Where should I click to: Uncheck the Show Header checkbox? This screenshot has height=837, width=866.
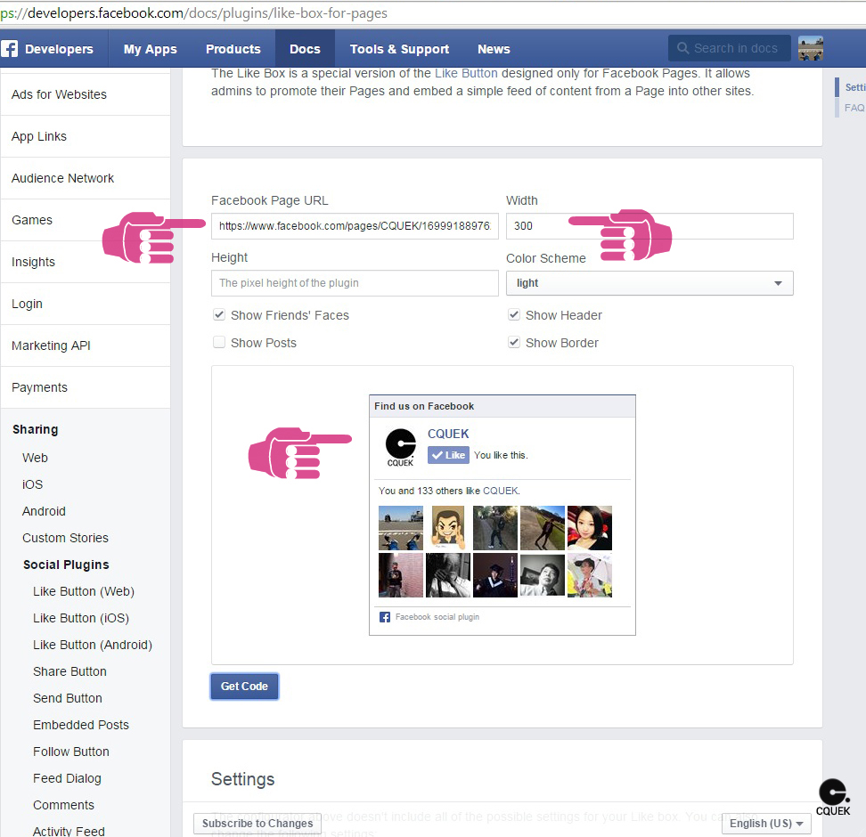coord(514,314)
